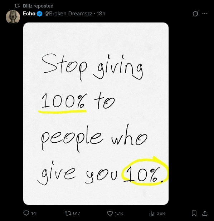The image size is (214, 221).
Task: Click the small repost icon beside Billz reposted
Action: click(x=17, y=6)
